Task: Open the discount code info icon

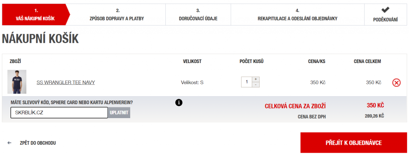Action: click(179, 103)
